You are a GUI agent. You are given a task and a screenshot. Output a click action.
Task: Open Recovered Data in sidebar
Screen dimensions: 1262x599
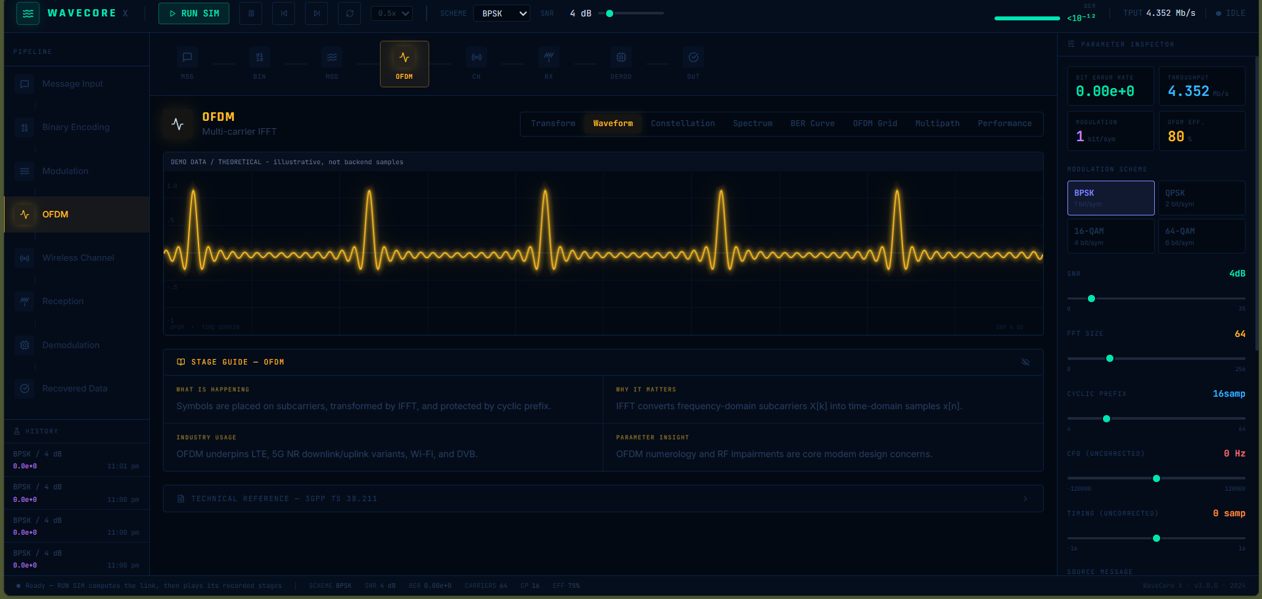77,389
